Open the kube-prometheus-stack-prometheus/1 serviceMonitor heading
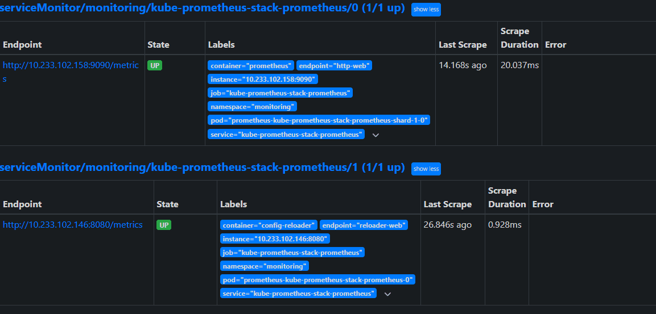Image resolution: width=656 pixels, height=314 pixels. coord(202,168)
